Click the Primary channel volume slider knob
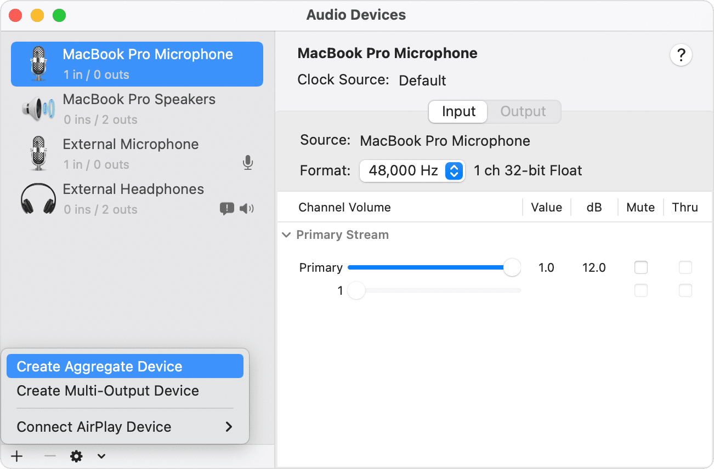The width and height of the screenshot is (714, 469). (512, 267)
